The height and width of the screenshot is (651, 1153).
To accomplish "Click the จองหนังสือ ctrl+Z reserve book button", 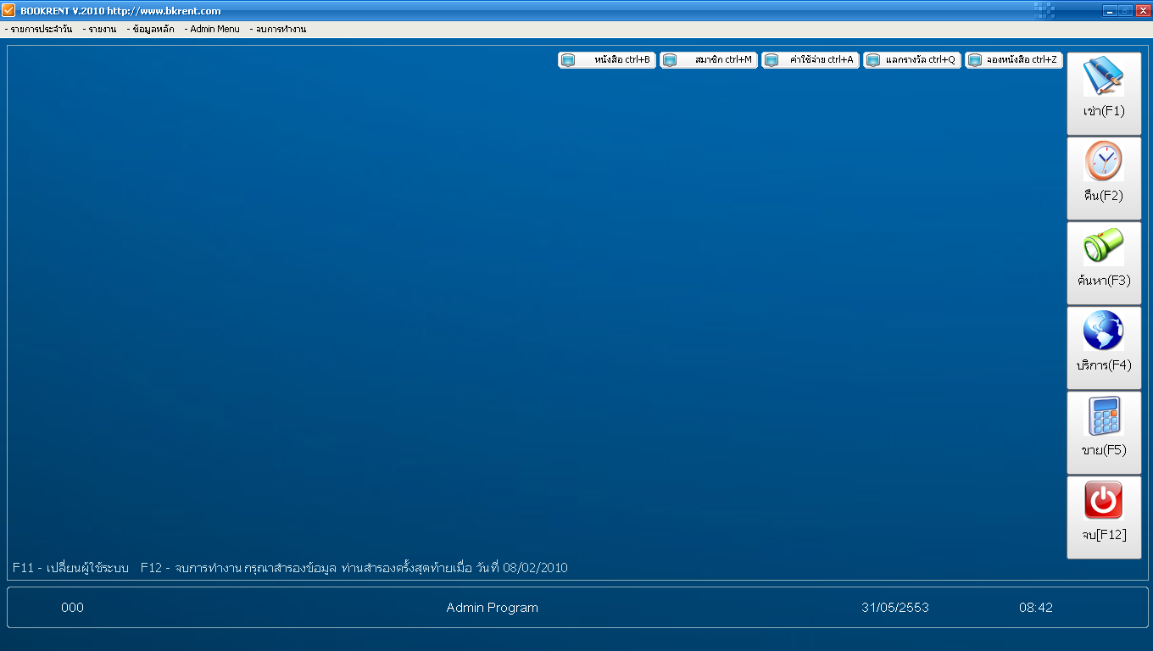I will click(1014, 60).
